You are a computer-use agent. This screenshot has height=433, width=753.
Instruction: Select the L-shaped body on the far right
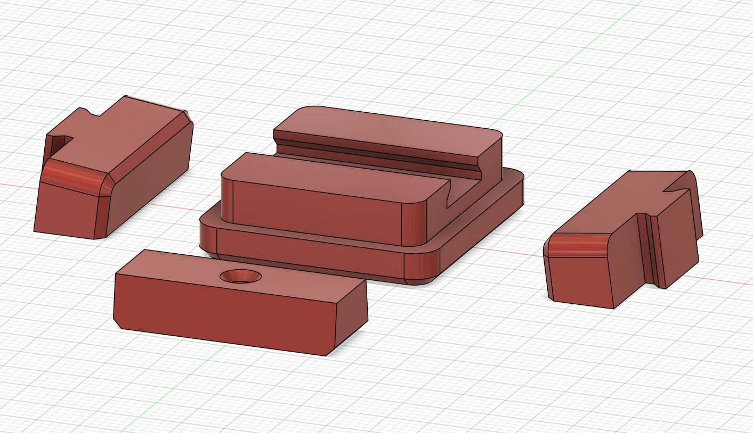(x=623, y=239)
